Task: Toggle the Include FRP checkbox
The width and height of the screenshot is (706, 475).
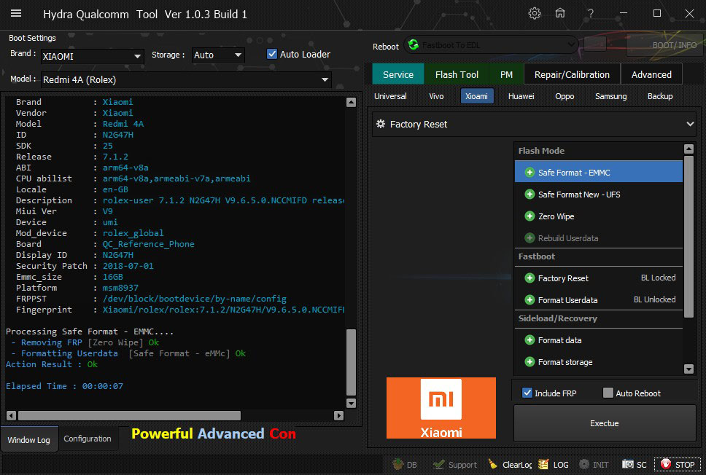Action: (x=527, y=393)
